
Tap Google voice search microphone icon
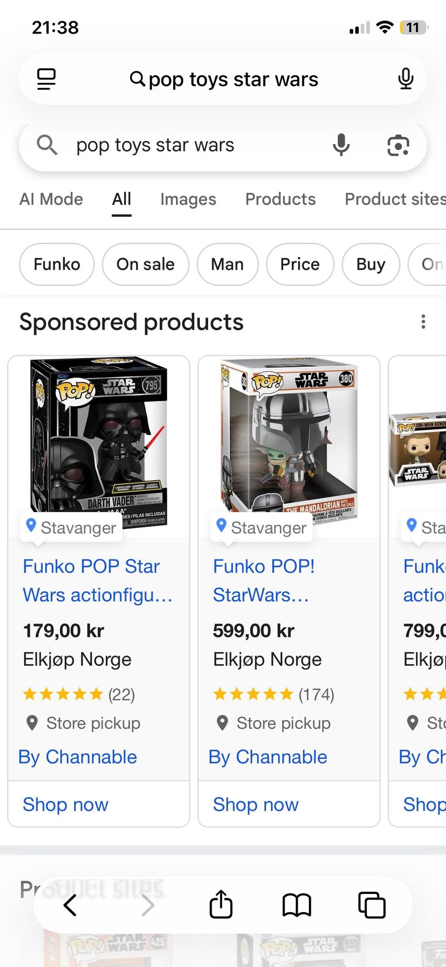coord(341,145)
